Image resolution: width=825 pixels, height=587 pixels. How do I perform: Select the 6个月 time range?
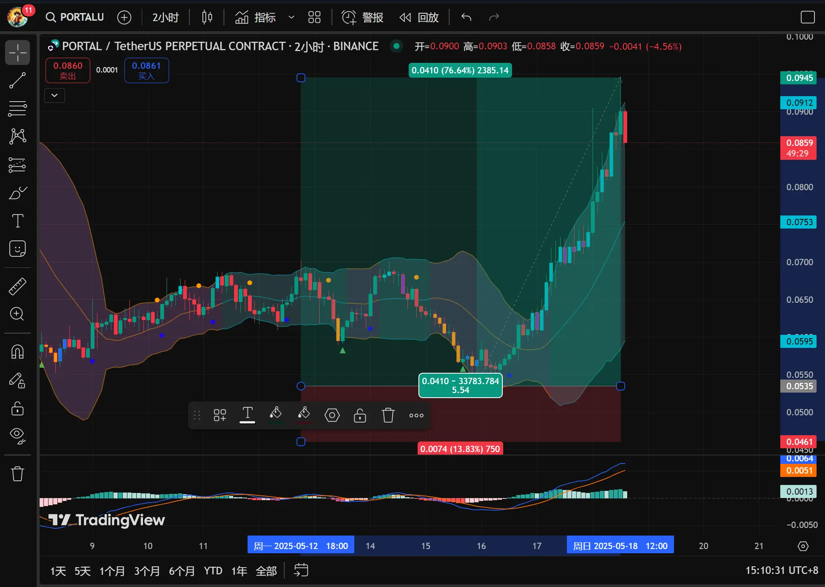[182, 571]
